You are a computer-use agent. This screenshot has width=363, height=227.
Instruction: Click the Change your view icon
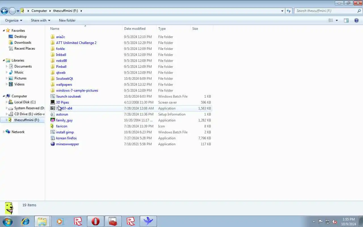coord(330,20)
